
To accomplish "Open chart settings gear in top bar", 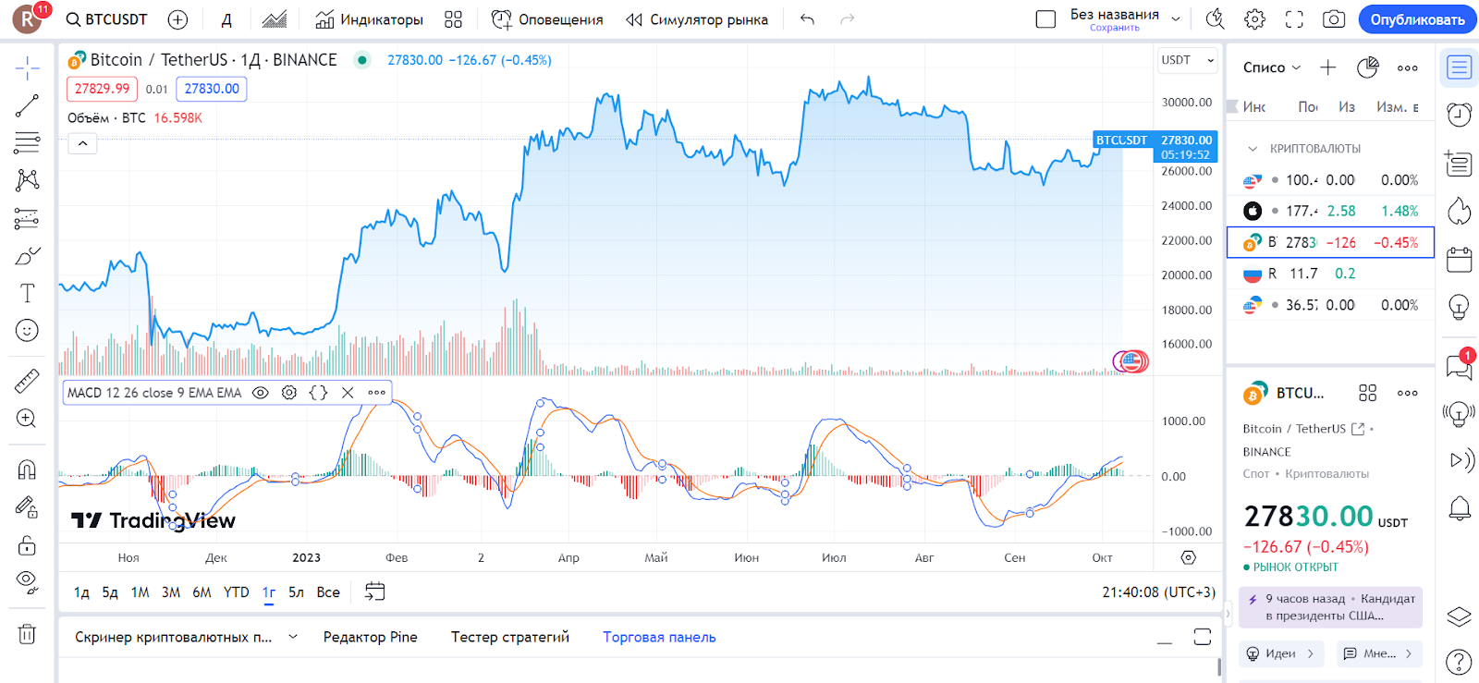I will (x=1254, y=19).
